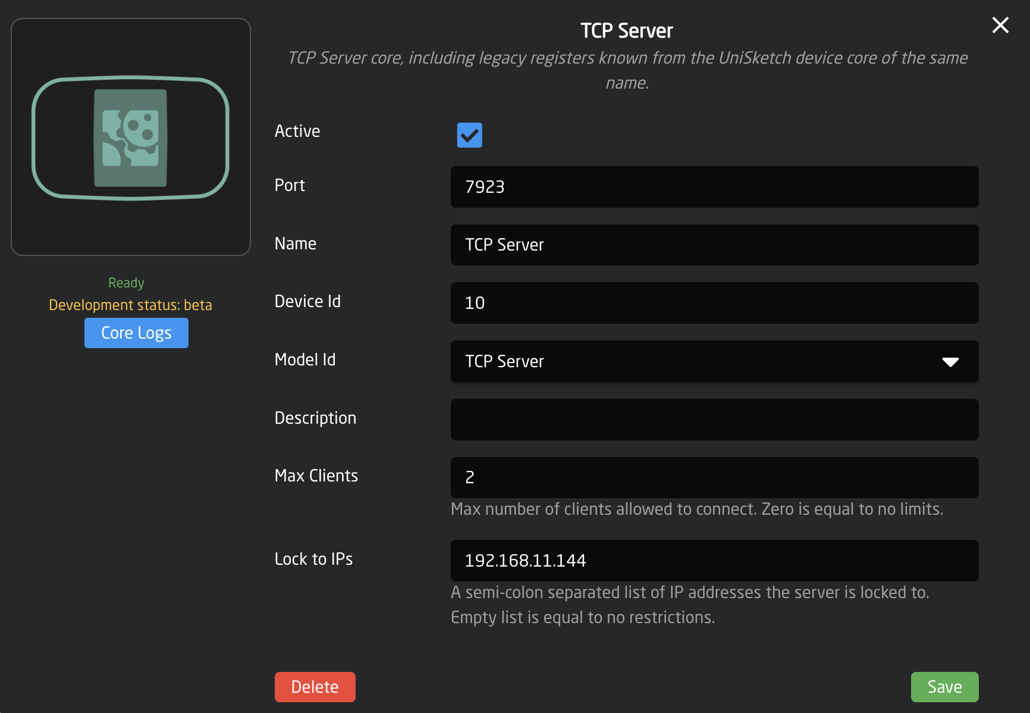Screen dimensions: 1030x713
Task: Click the TCP Server core icon thumbnail
Action: (x=131, y=137)
